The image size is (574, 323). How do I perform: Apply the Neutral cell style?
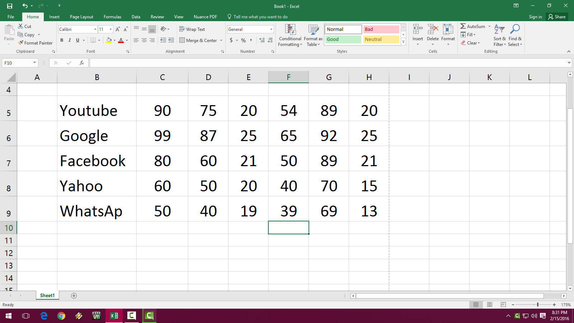(x=381, y=39)
